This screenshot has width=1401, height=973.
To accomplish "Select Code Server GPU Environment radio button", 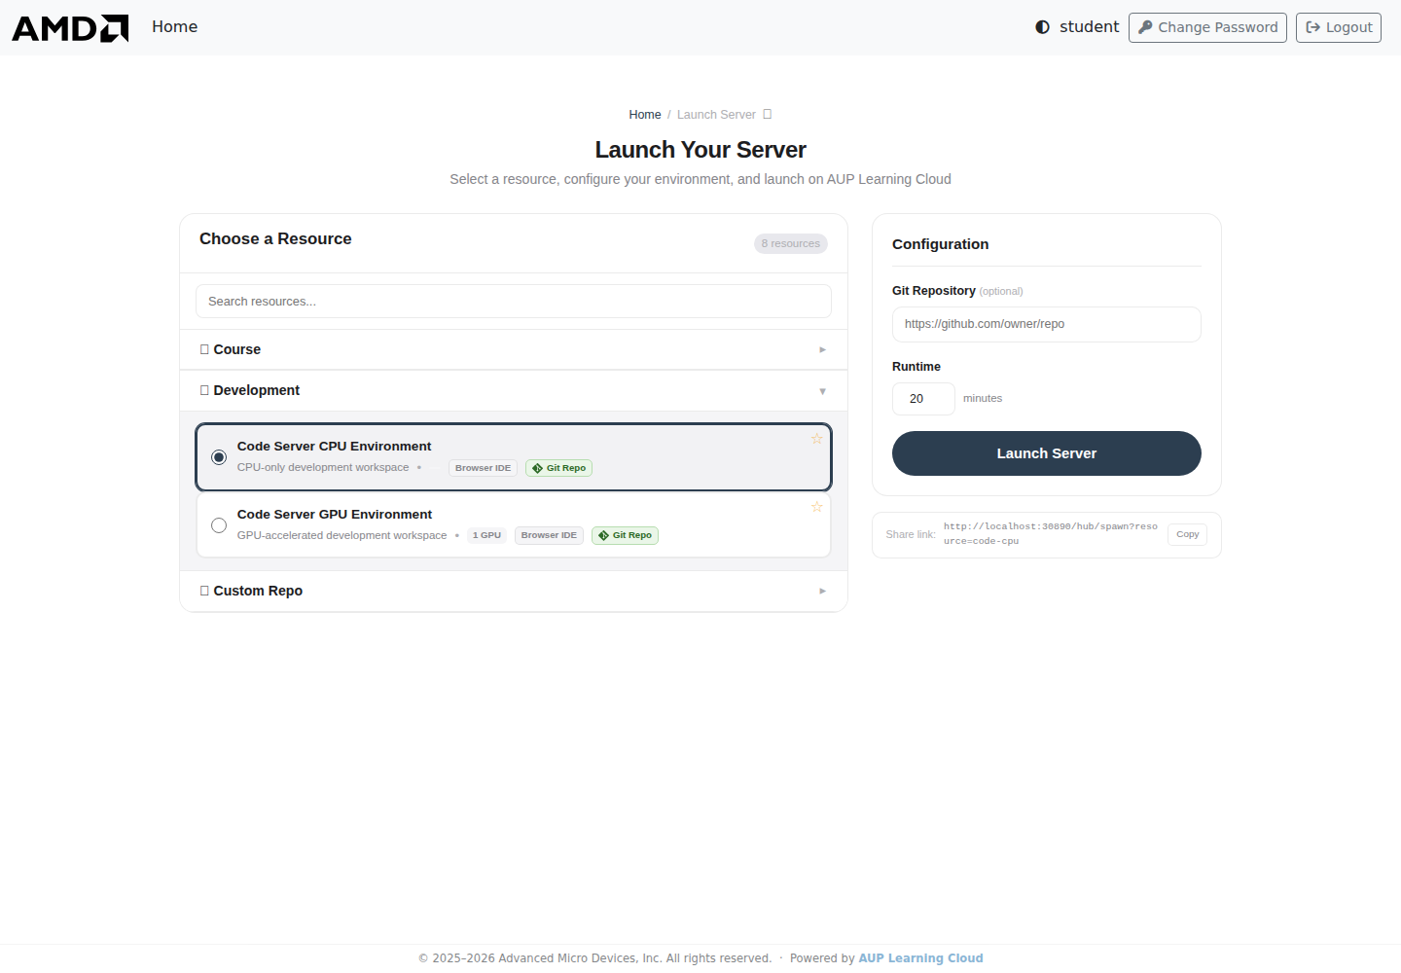I will tap(219, 525).
